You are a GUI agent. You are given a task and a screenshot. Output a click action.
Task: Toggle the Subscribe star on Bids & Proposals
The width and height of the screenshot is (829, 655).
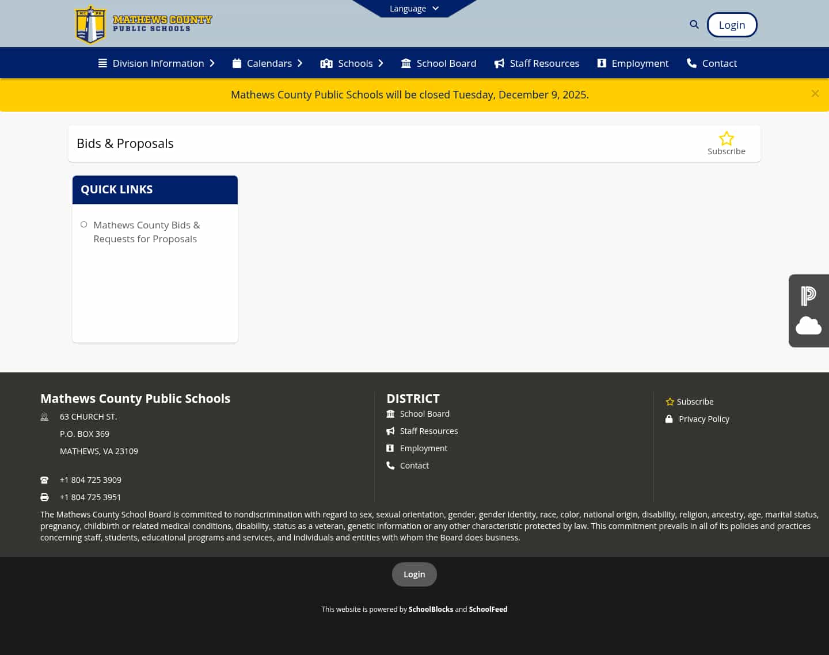pos(726,138)
